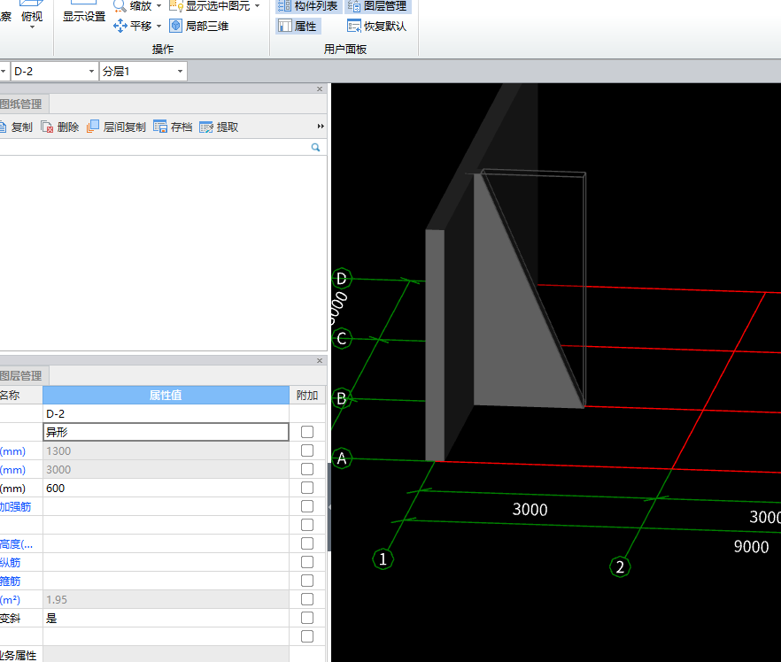The image size is (781, 662).
Task: Click the 存档 archive icon
Action: tap(160, 127)
